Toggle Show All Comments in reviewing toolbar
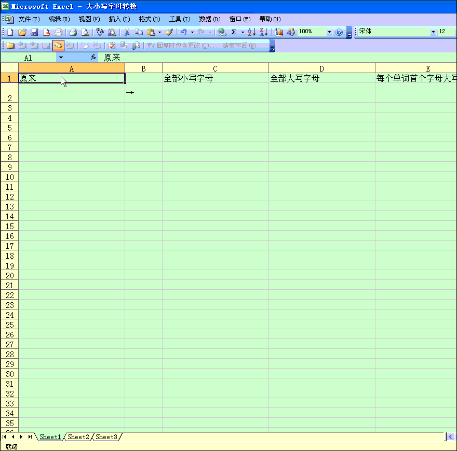The width and height of the screenshot is (457, 451). point(58,46)
